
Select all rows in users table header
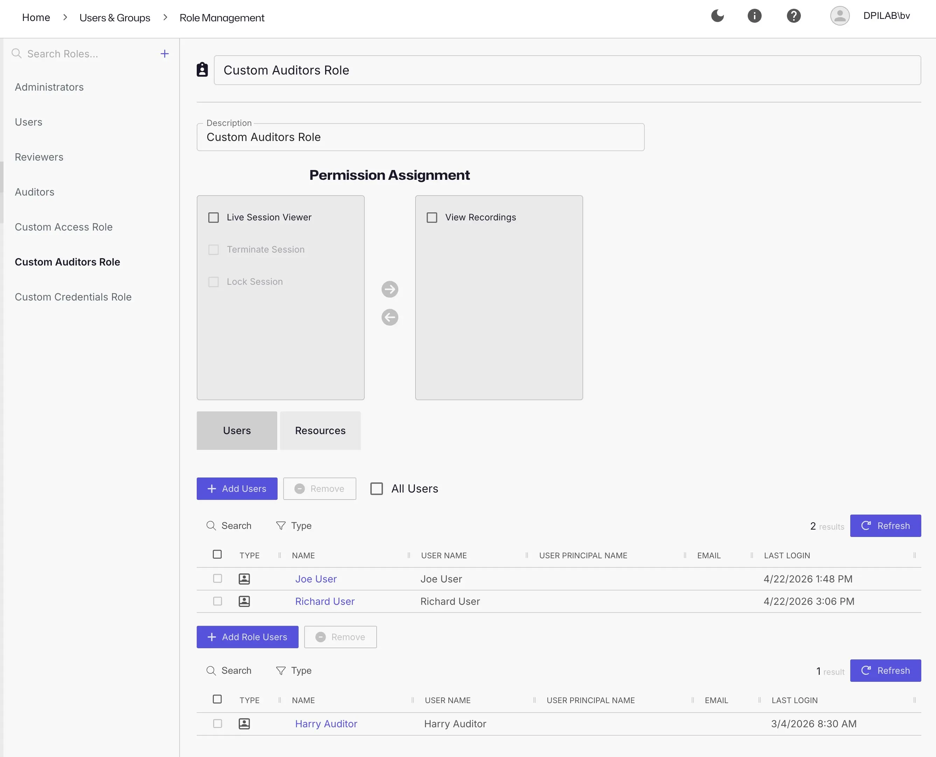pyautogui.click(x=217, y=554)
